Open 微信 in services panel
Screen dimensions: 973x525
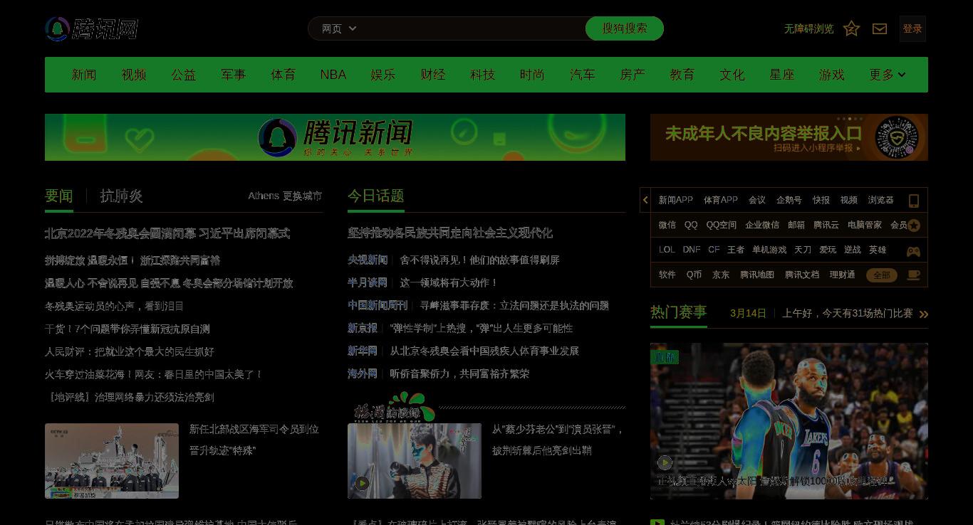point(667,225)
